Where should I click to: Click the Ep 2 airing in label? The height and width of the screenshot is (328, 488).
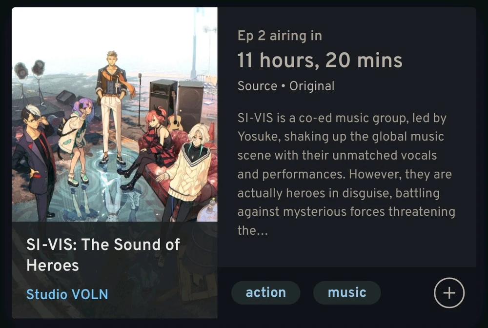tap(280, 36)
